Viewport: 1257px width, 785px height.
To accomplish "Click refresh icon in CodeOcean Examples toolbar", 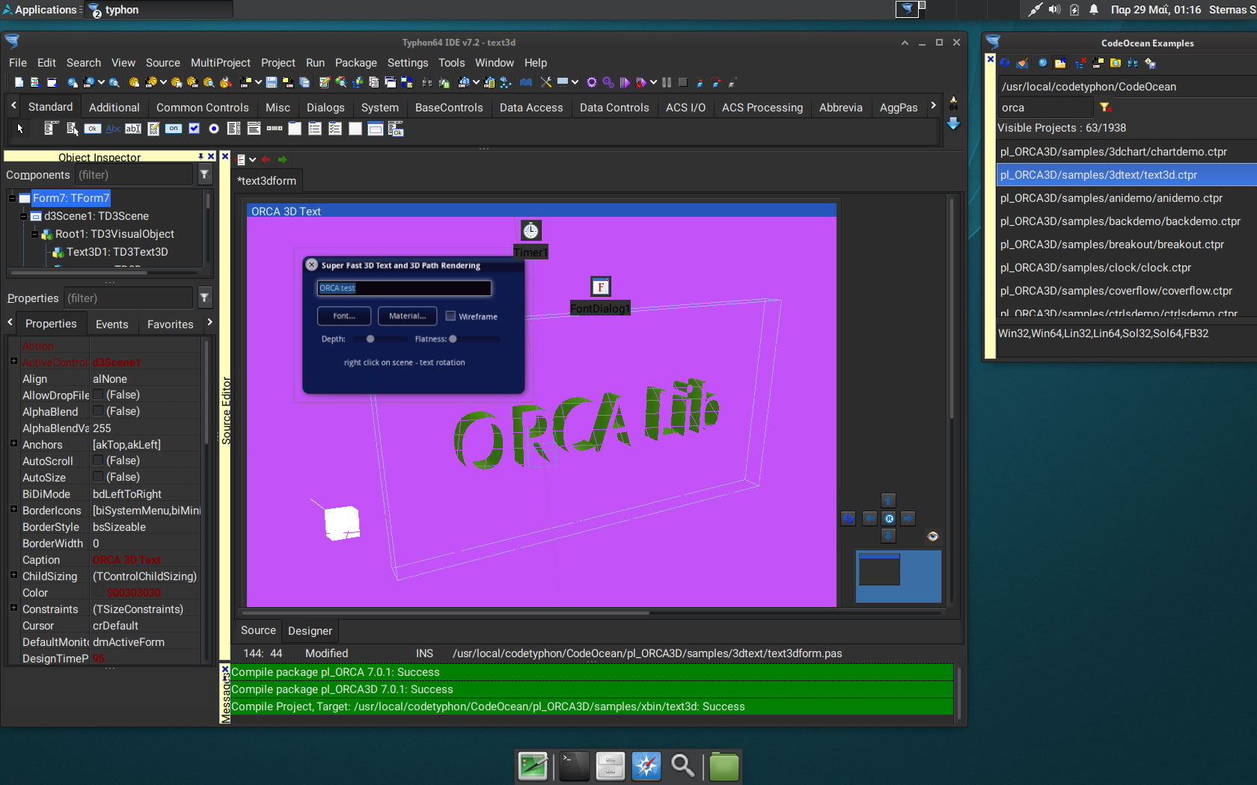I will [x=1005, y=63].
